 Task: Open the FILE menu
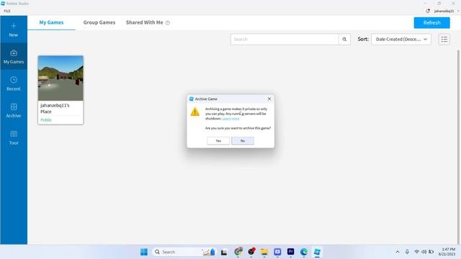tap(7, 11)
